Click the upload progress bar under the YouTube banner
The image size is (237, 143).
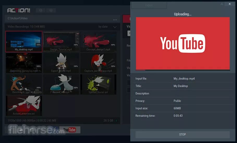(183, 70)
